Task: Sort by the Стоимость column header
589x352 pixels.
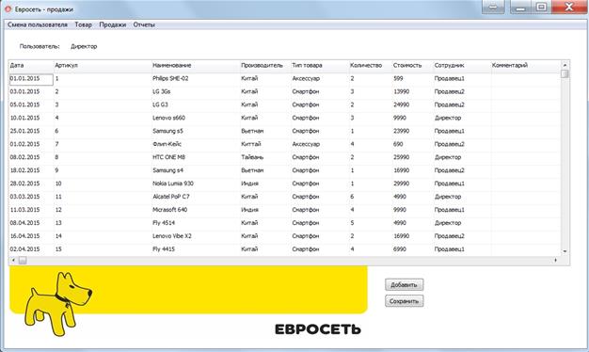Action: click(x=412, y=65)
